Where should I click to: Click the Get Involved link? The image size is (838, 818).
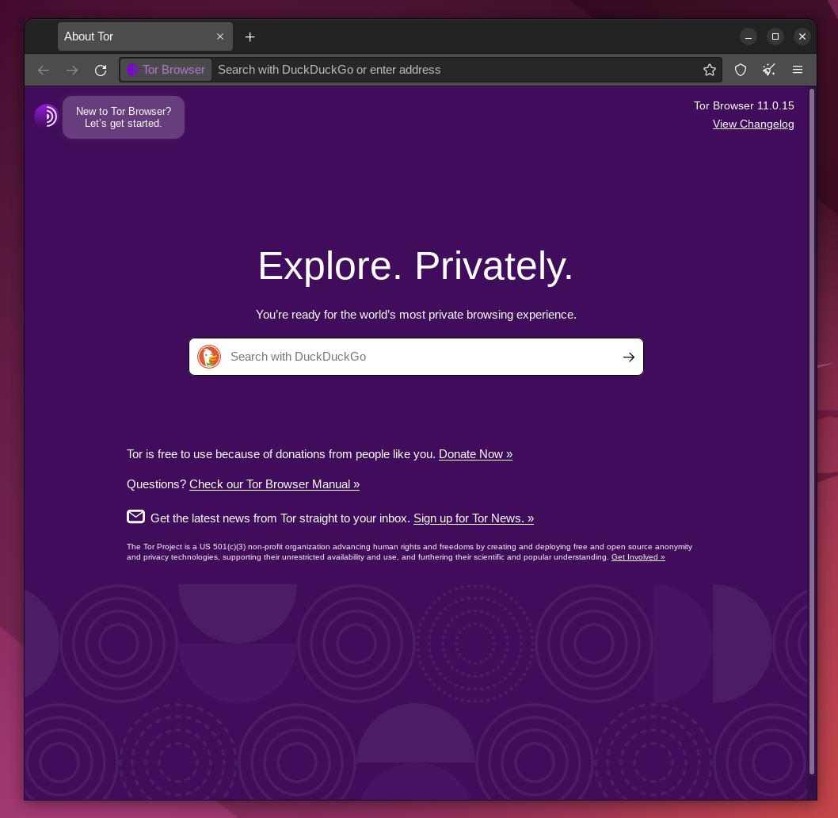click(638, 556)
